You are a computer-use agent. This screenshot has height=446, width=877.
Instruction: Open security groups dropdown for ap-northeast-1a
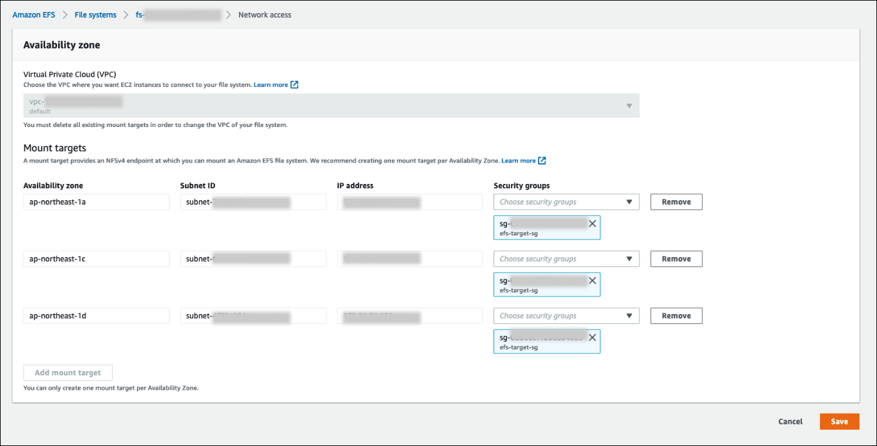pos(566,202)
